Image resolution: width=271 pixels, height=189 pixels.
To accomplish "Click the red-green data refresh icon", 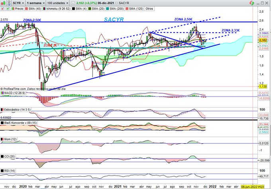I will [252, 3].
